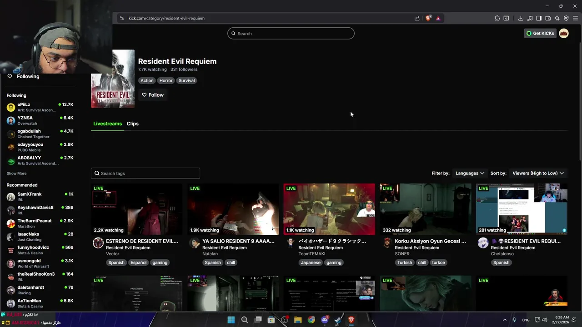Select the Horror category tag
The height and width of the screenshot is (327, 582).
pyautogui.click(x=166, y=80)
